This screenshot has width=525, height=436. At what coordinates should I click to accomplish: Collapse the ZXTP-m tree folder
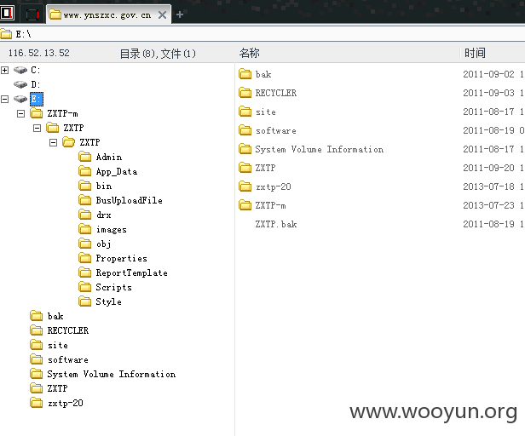pos(20,114)
